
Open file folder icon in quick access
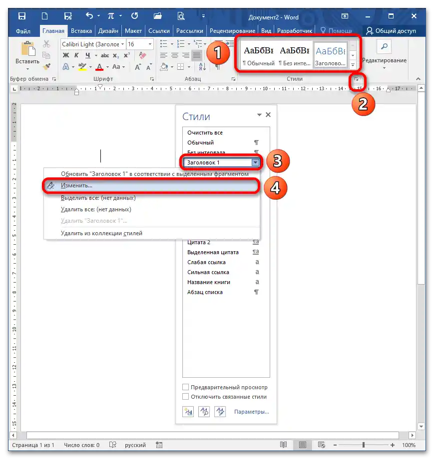(x=158, y=16)
